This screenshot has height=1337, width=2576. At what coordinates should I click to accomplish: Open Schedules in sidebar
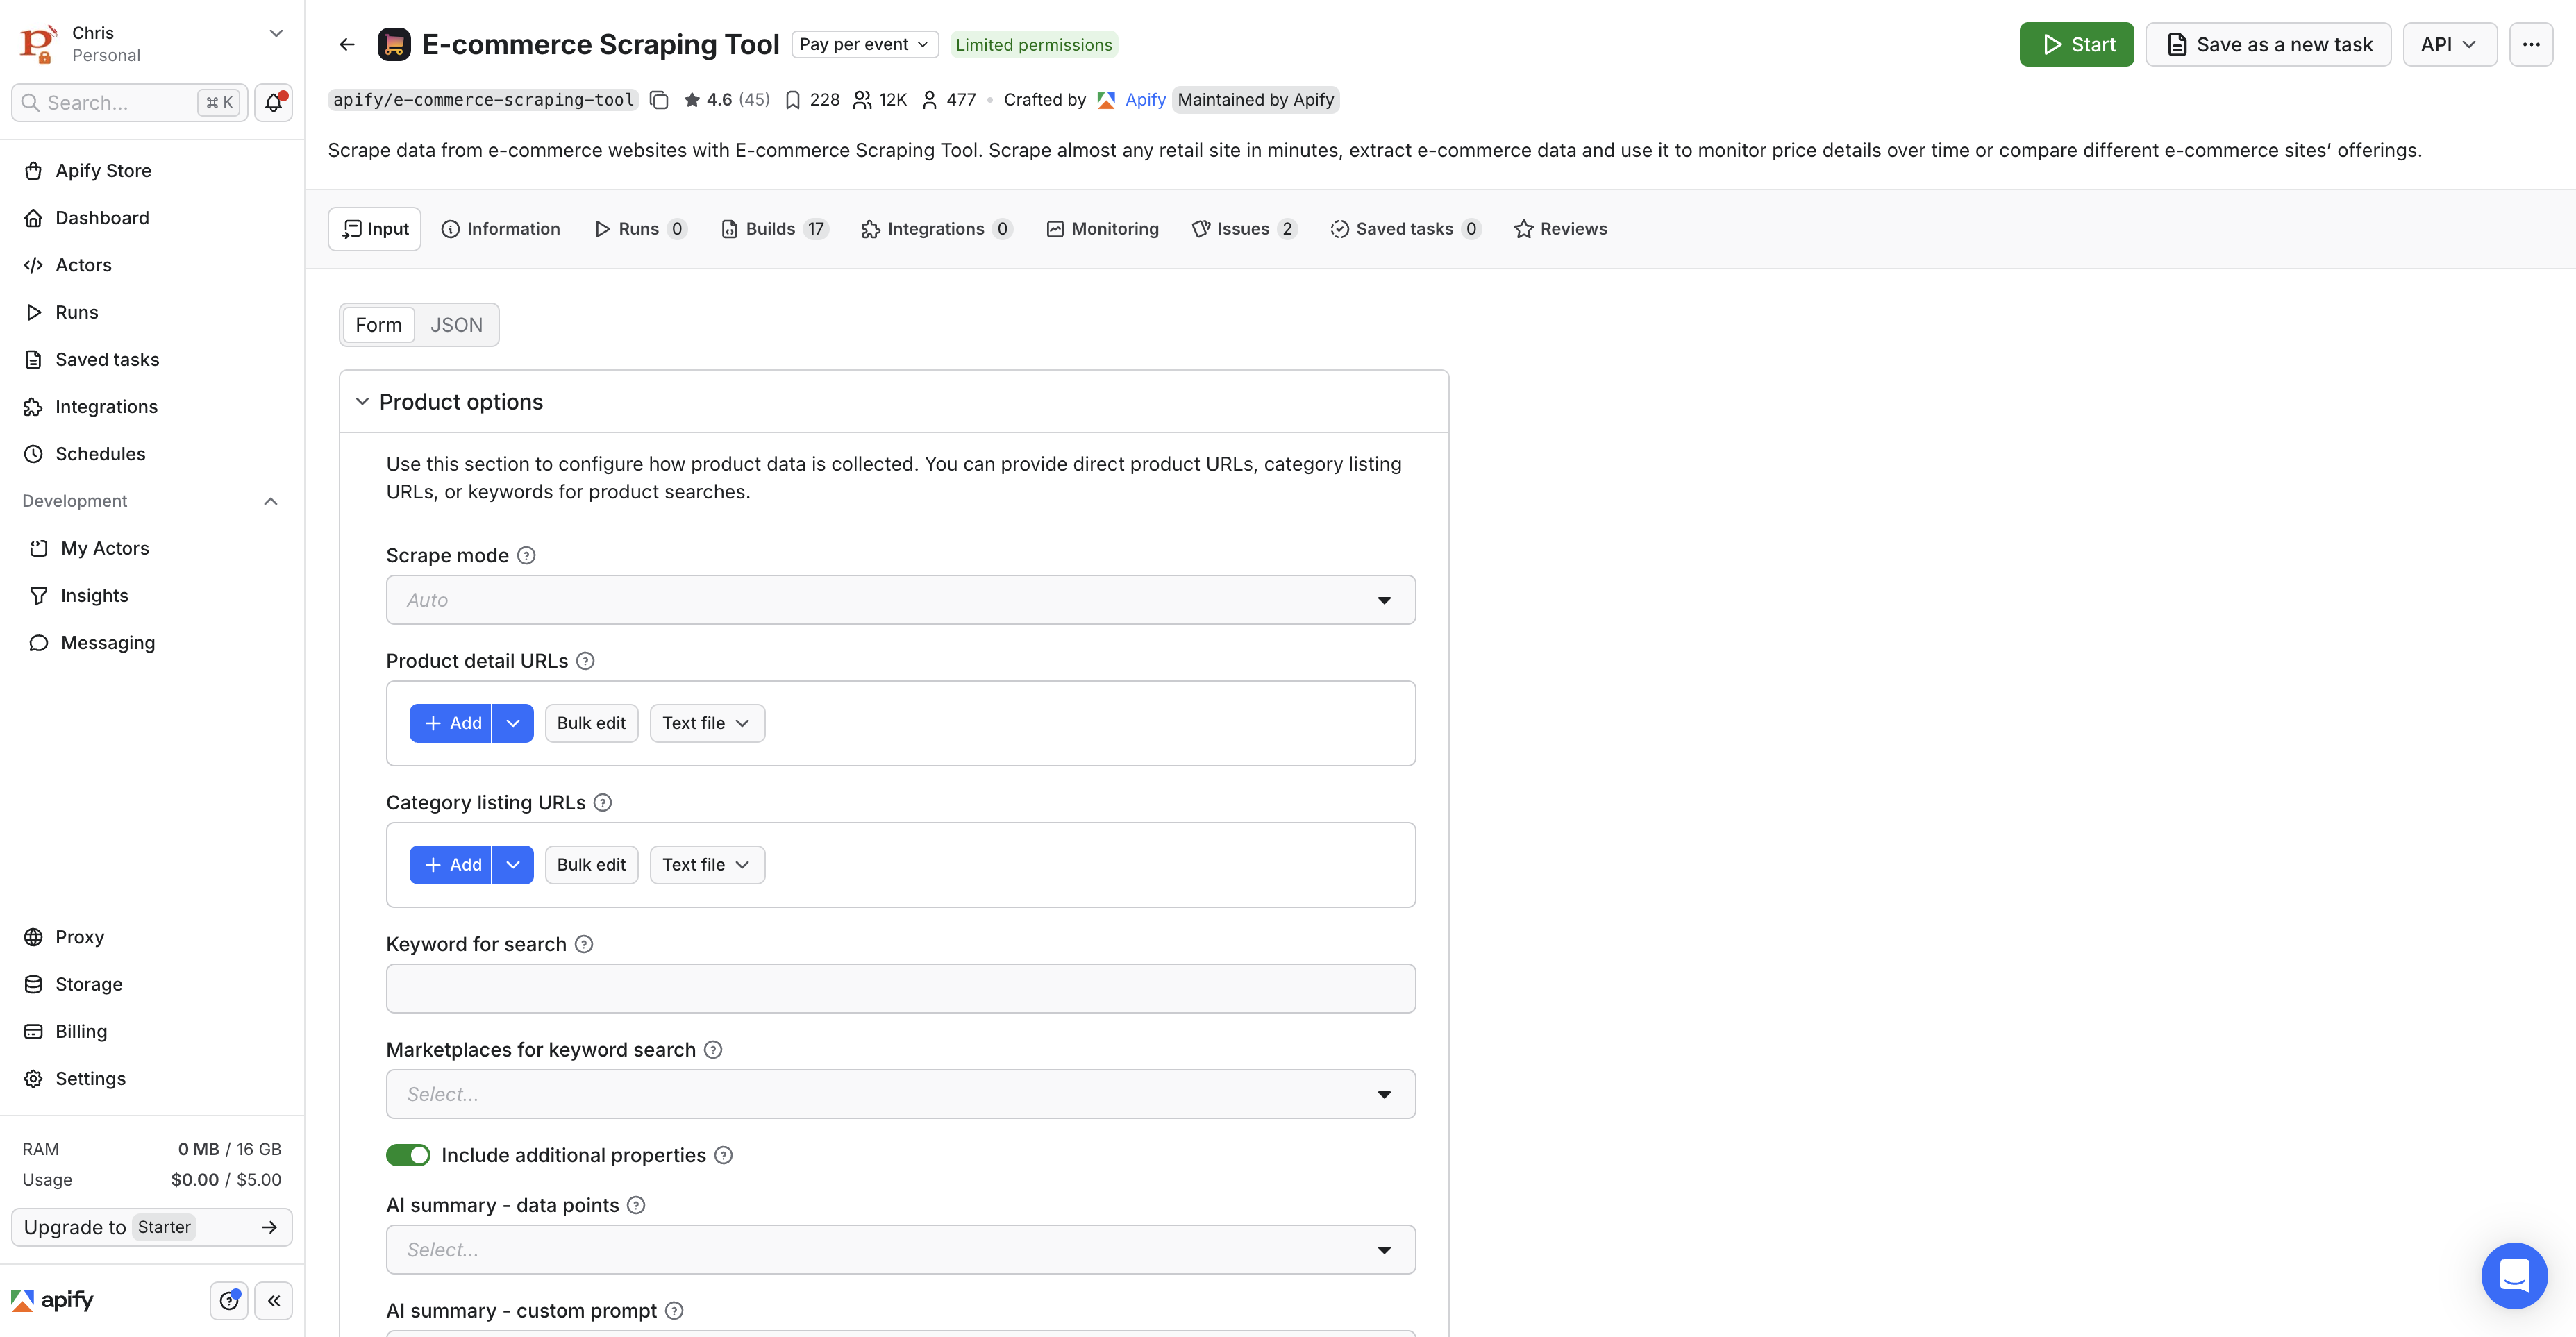(152, 454)
